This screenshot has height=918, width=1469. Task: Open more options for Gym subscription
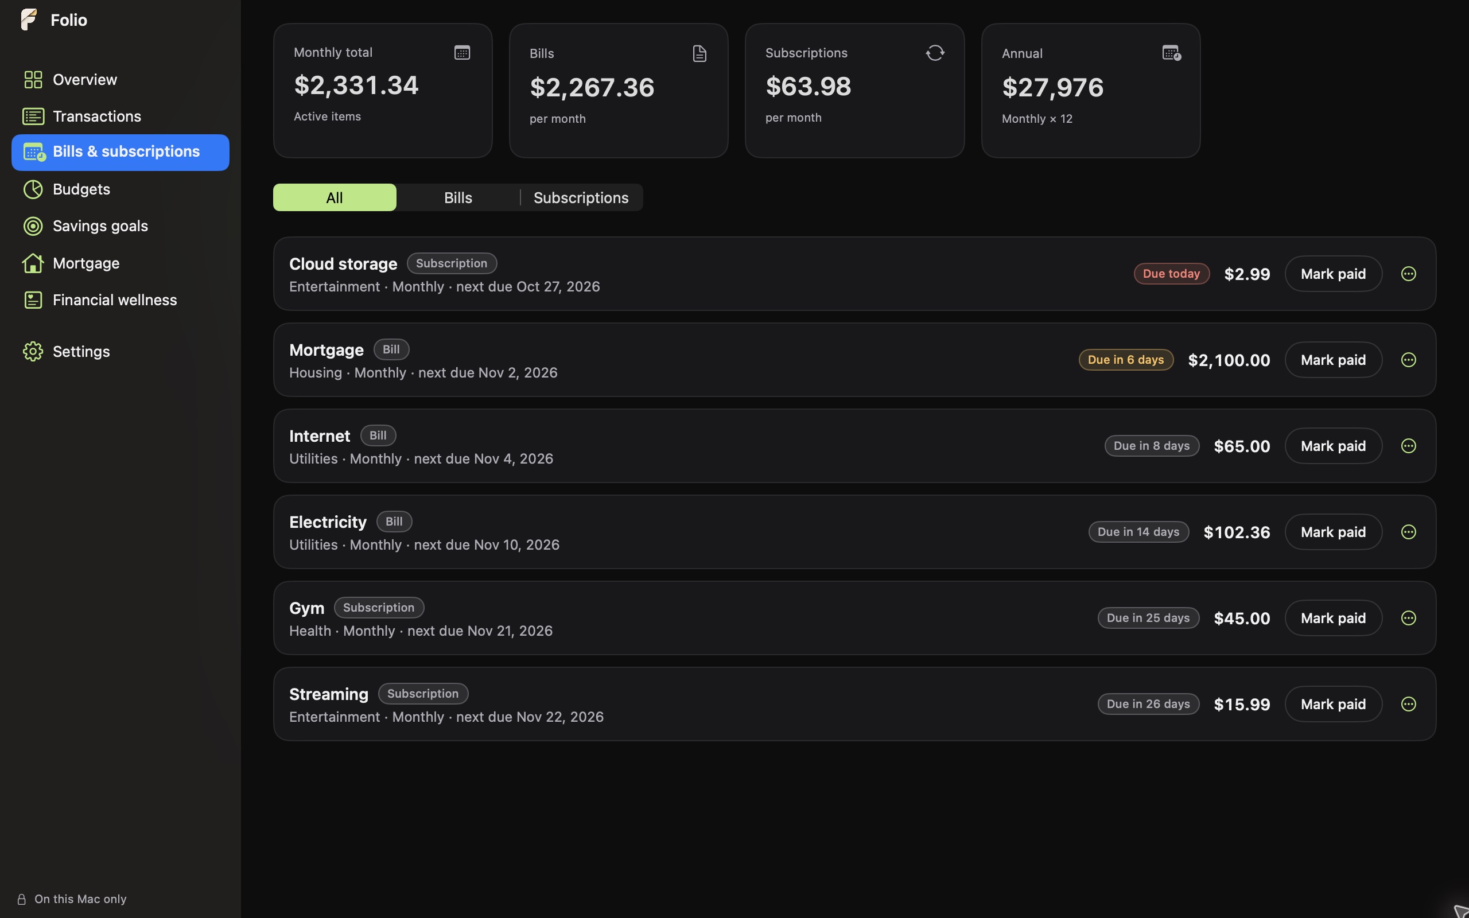pos(1408,618)
